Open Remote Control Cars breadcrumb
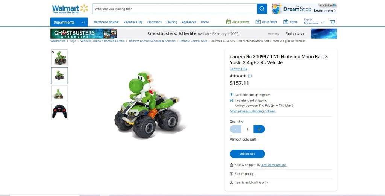Viewport: 385px width, 196px height. coord(193,41)
